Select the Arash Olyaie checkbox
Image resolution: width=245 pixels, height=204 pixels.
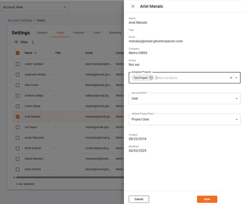(x=18, y=106)
